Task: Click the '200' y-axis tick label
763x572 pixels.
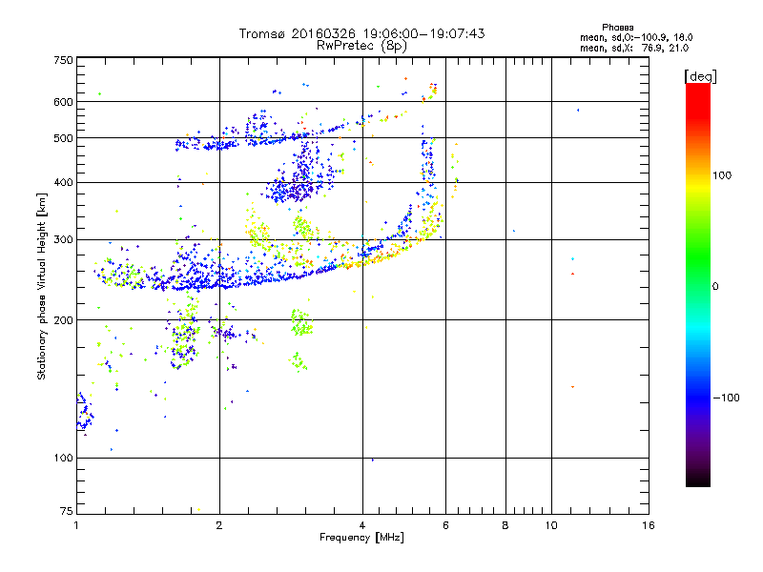Action: pyautogui.click(x=63, y=320)
